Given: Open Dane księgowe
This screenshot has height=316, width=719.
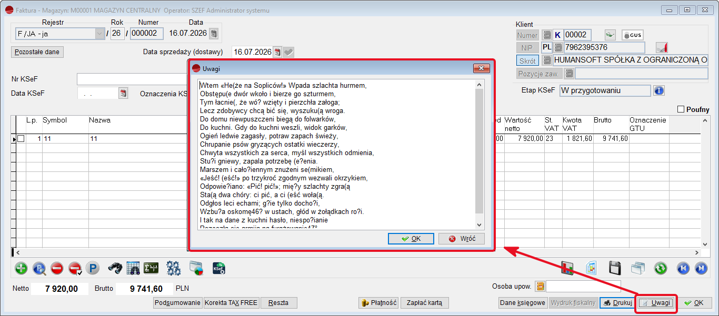Looking at the screenshot, I should click(523, 303).
